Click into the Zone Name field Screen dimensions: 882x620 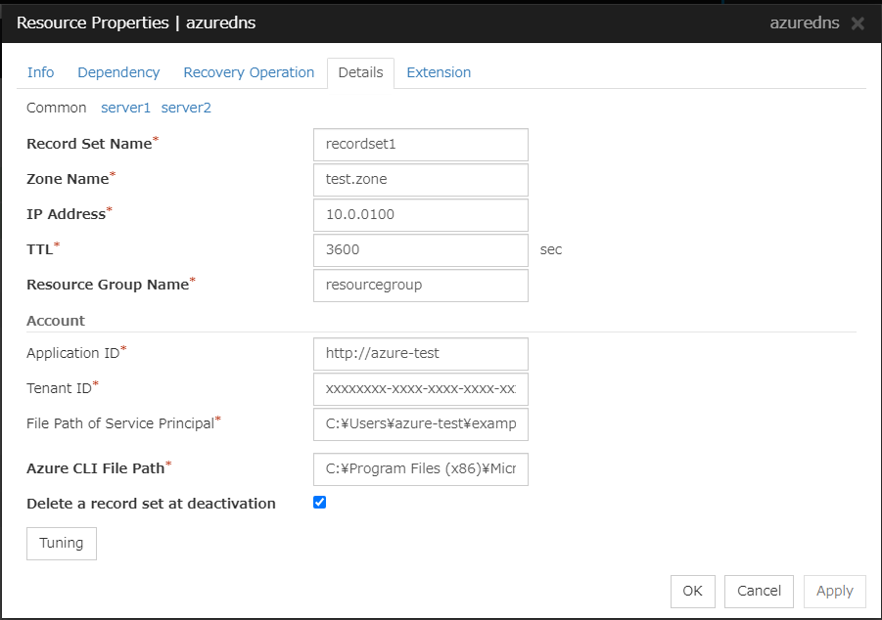[420, 179]
